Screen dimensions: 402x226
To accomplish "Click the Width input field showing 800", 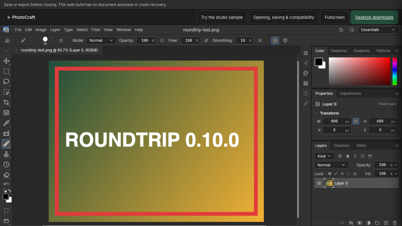I will tap(337, 121).
